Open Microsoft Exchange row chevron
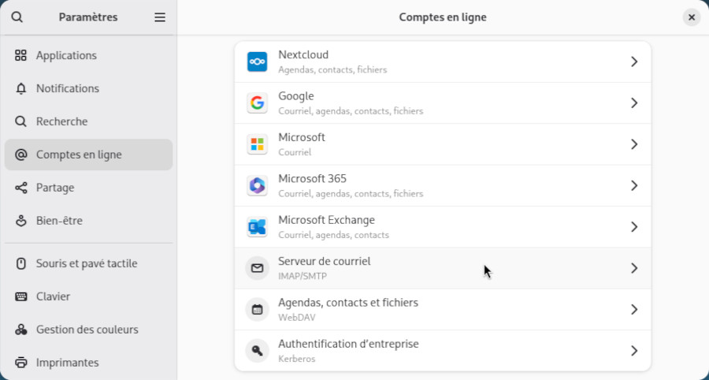709x380 pixels. [x=634, y=226]
